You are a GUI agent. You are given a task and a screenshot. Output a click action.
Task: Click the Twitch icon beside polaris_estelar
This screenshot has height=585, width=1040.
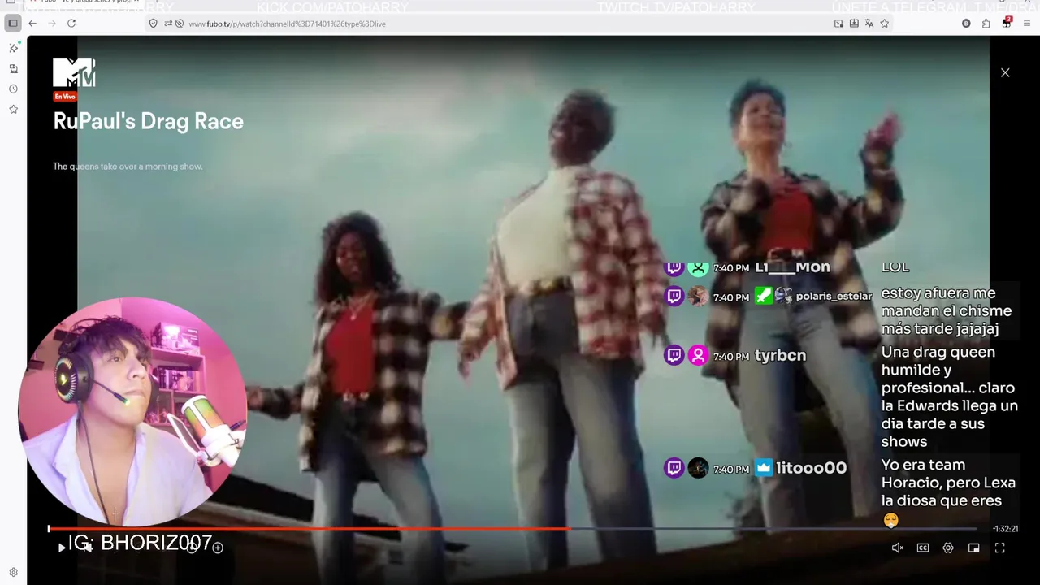674,297
